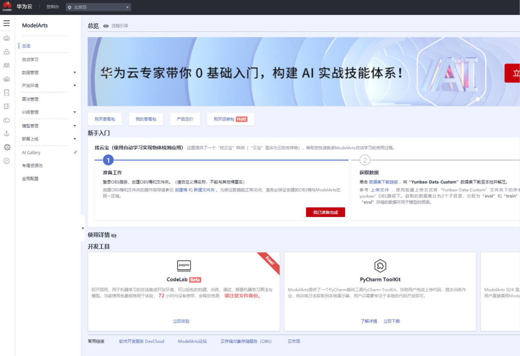Click the Hot! badge on 购买促销包
Viewport: 520px width, 356px height.
coord(242,119)
